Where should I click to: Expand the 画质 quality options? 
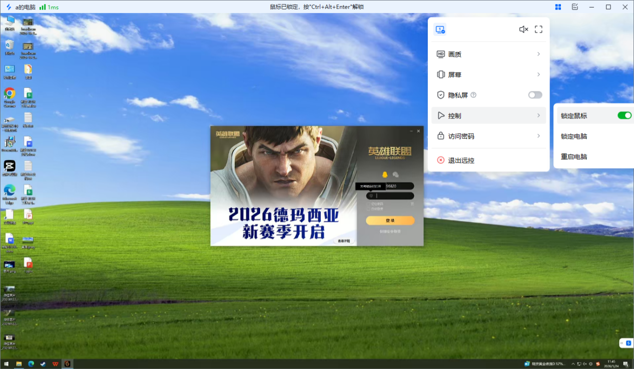(489, 54)
